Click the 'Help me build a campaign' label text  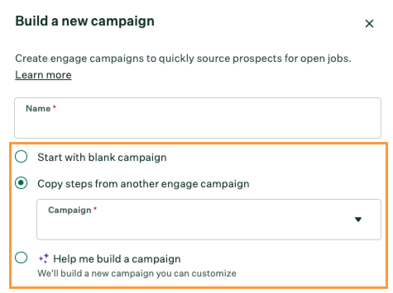(117, 259)
